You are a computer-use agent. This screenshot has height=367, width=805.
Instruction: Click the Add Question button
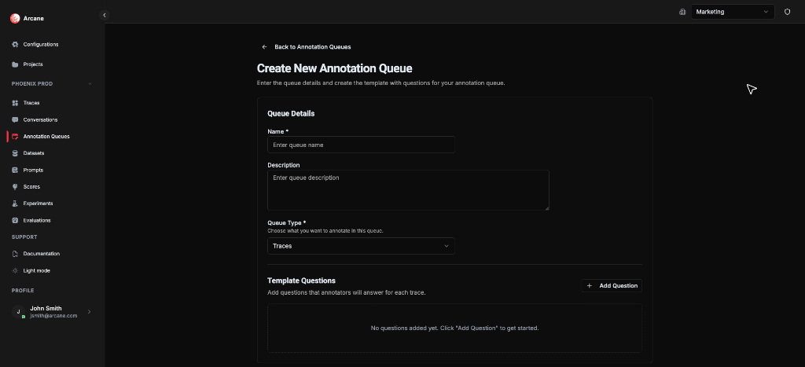pyautogui.click(x=612, y=286)
